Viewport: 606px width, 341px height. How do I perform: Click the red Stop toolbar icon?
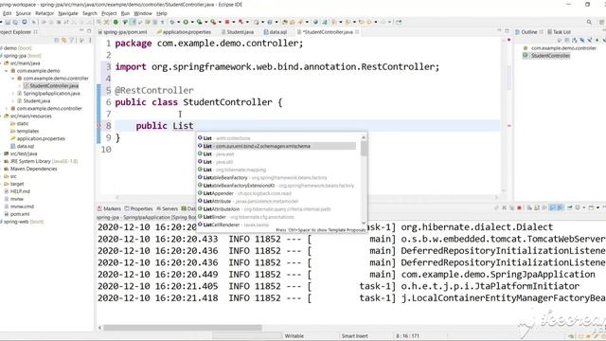coord(227,23)
